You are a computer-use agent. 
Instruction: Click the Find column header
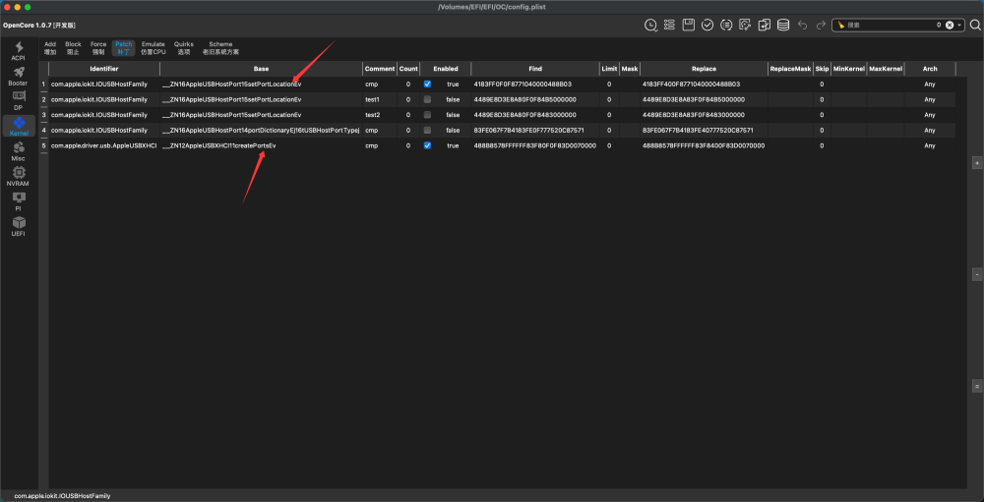click(534, 69)
